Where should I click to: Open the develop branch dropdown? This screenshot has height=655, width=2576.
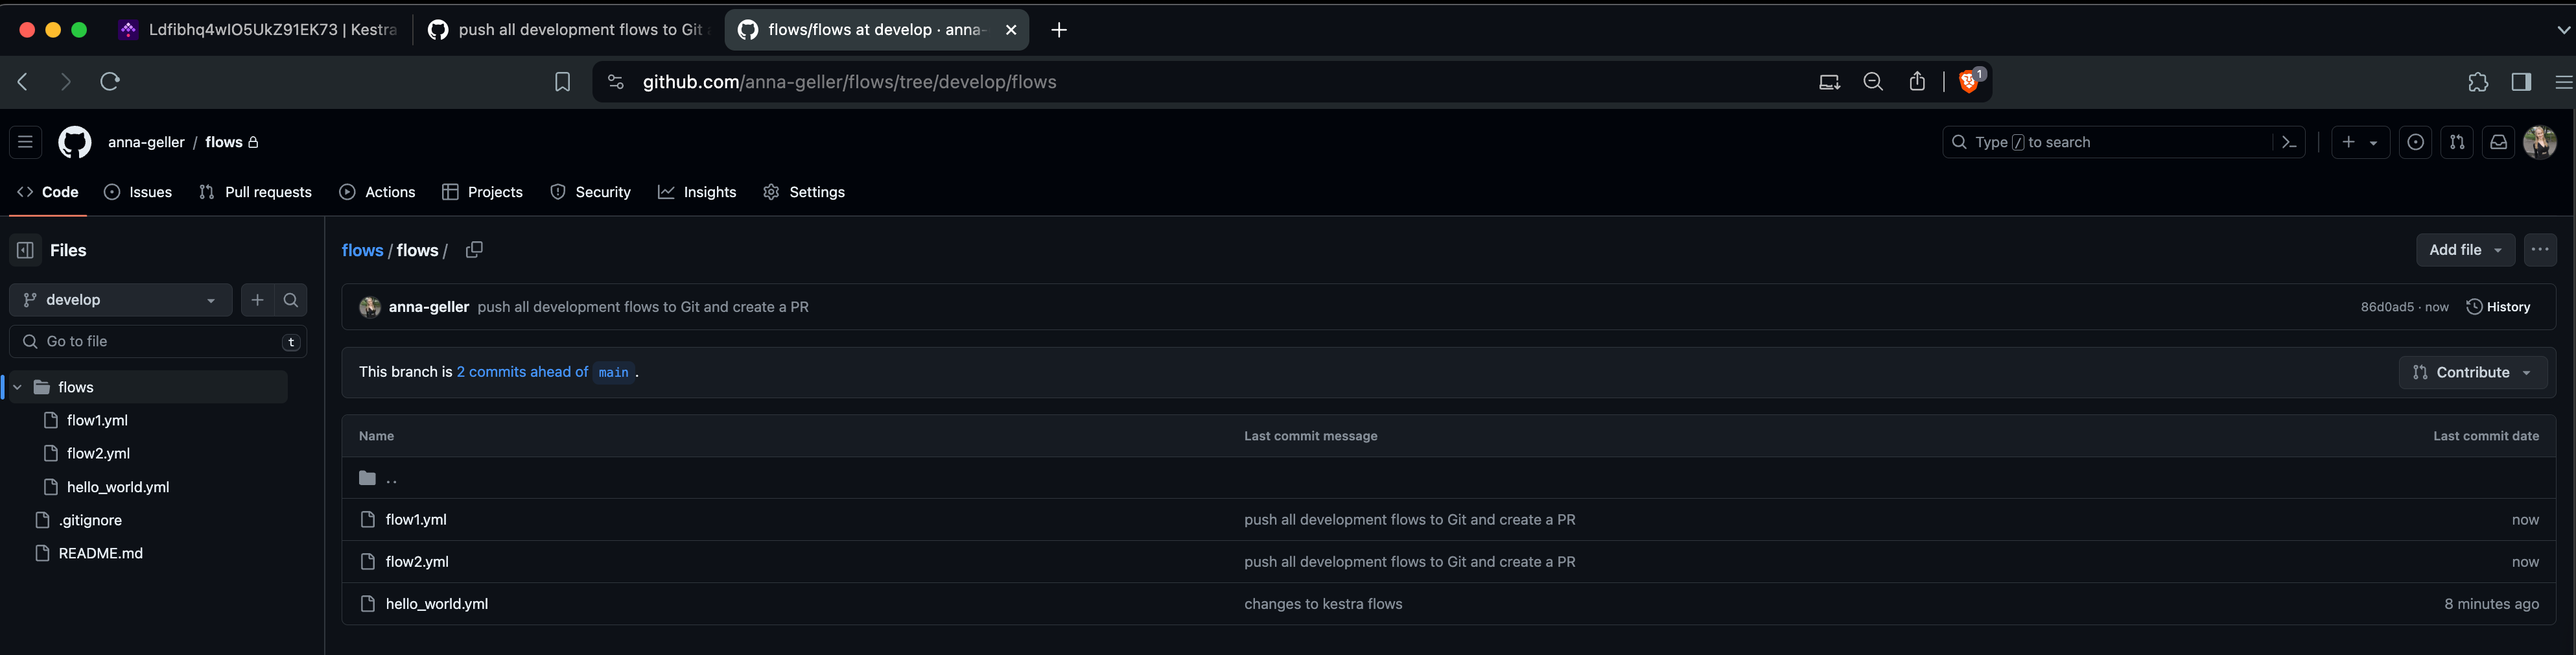point(120,300)
